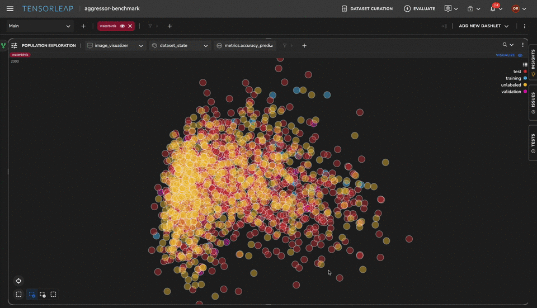This screenshot has height=308, width=537.
Task: Click the DATASET CURATION button
Action: [x=367, y=9]
